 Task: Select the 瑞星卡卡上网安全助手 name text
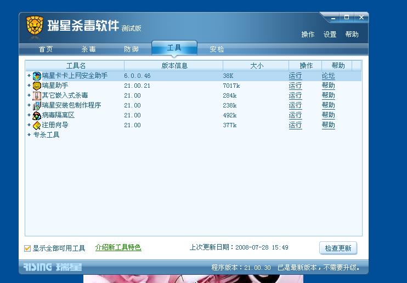75,76
